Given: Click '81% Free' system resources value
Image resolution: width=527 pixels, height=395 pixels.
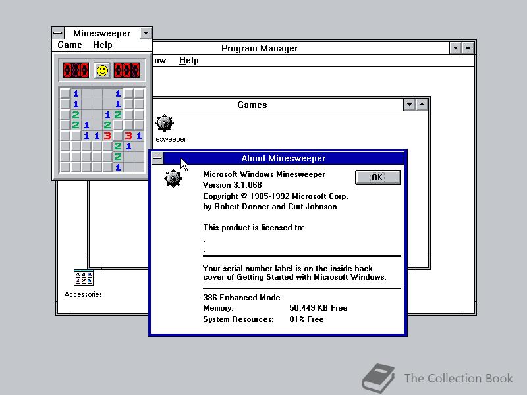Looking at the screenshot, I should click(x=306, y=319).
